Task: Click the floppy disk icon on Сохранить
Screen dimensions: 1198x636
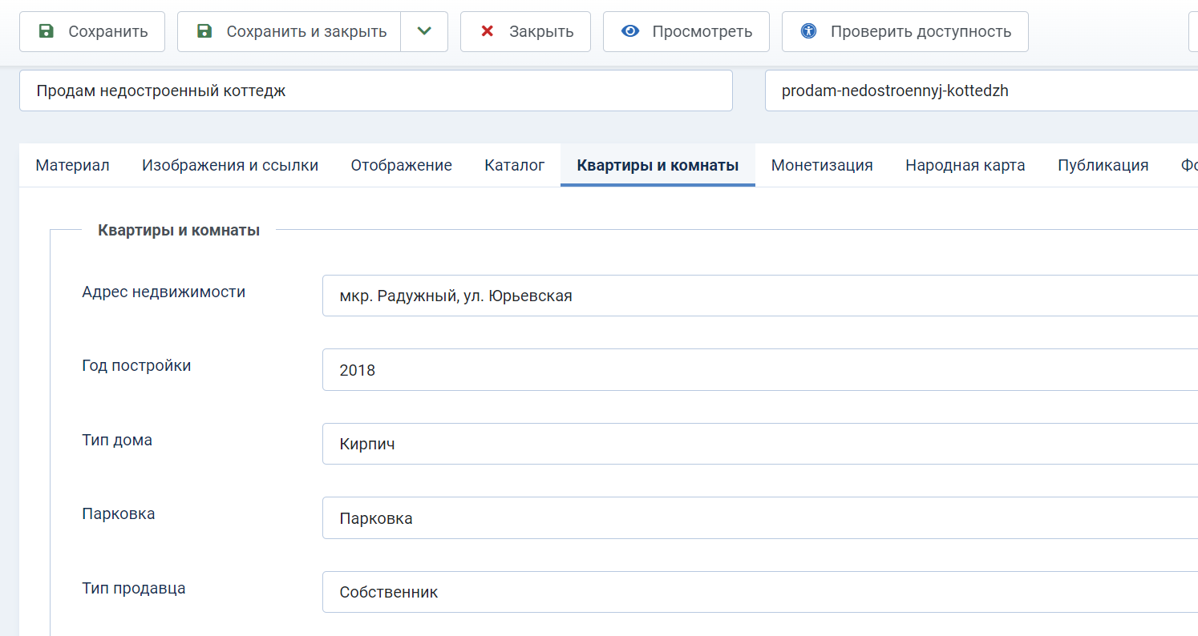Action: (x=47, y=32)
